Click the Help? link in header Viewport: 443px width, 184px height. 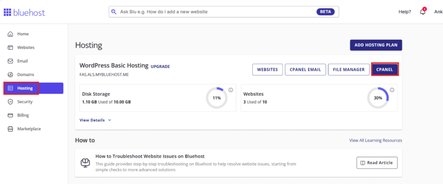pyautogui.click(x=405, y=12)
